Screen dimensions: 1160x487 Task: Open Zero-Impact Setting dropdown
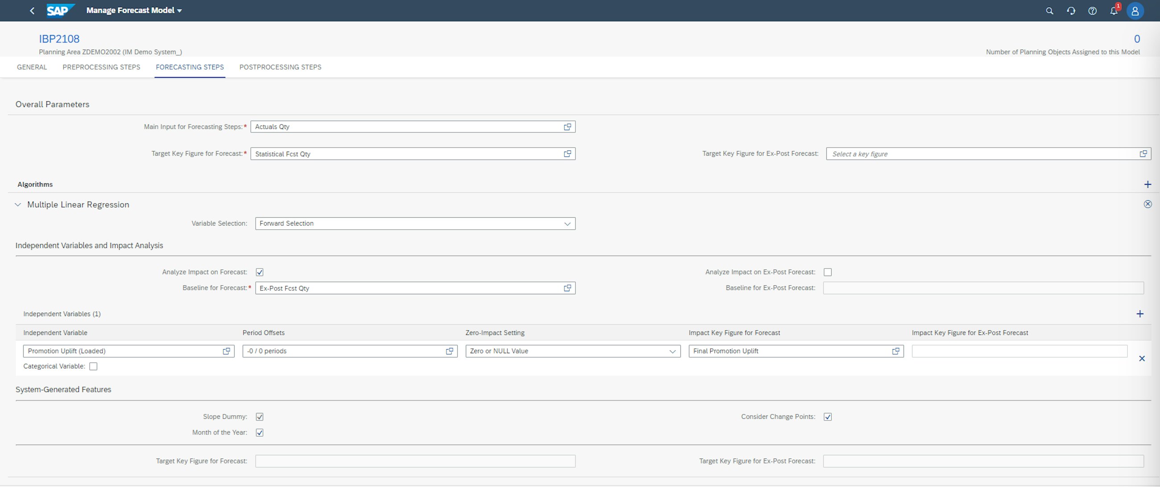point(672,351)
